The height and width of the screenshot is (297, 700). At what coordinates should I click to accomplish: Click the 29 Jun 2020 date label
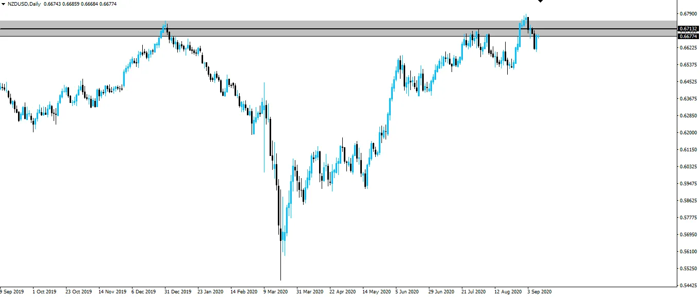[x=441, y=291]
